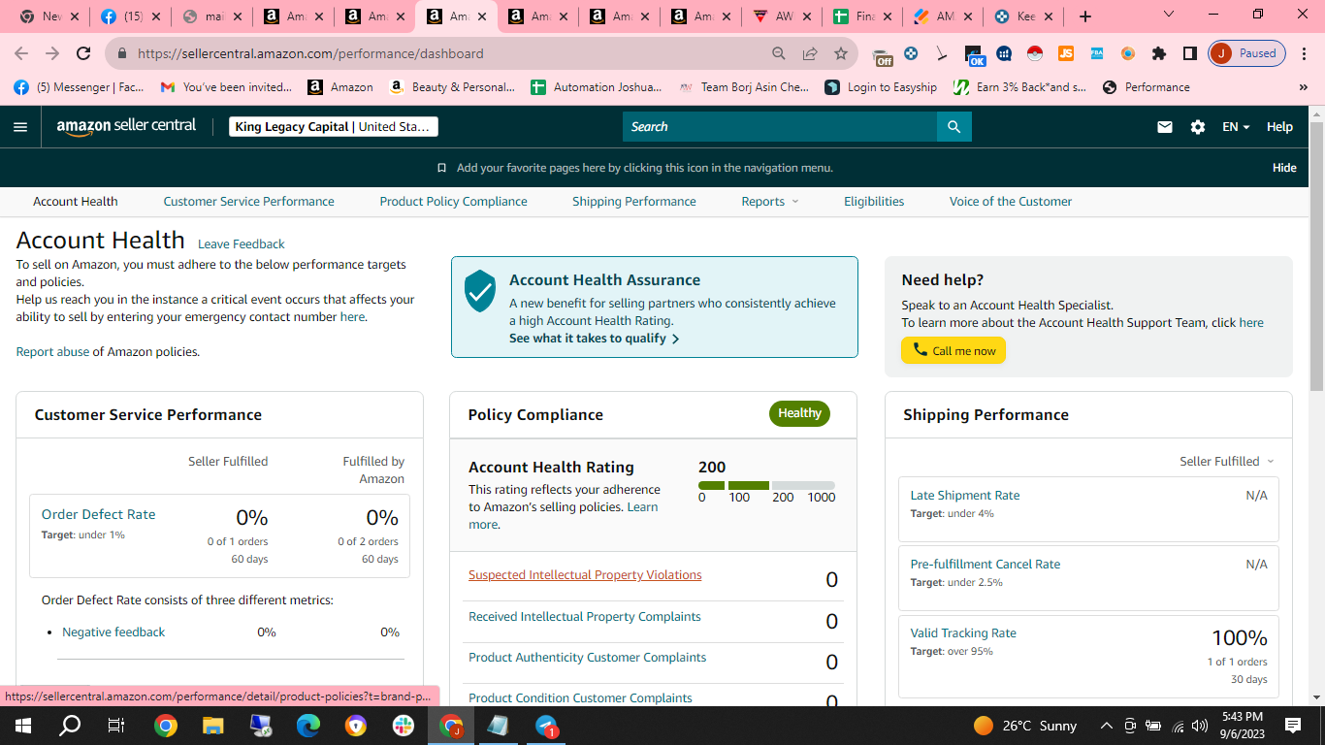Open See what it takes to qualify
Image resolution: width=1325 pixels, height=745 pixels.
[594, 339]
